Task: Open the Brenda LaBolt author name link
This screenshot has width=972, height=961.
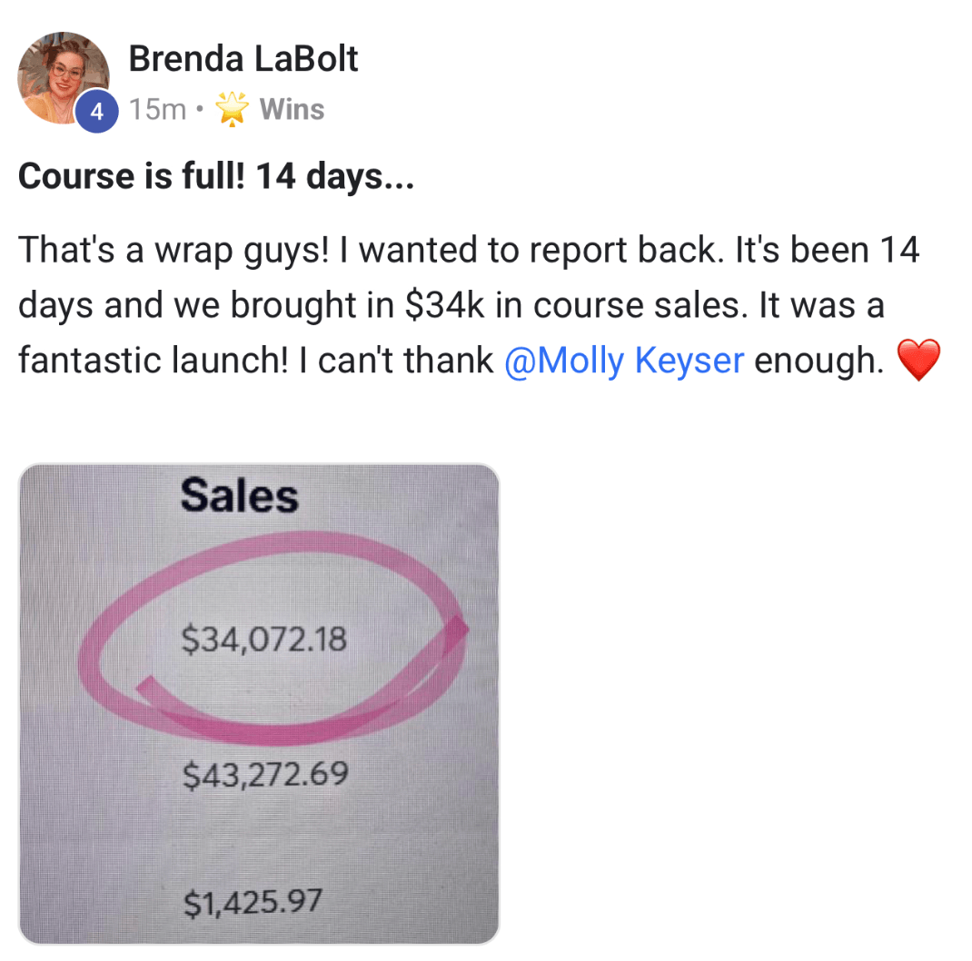Action: coord(243,59)
